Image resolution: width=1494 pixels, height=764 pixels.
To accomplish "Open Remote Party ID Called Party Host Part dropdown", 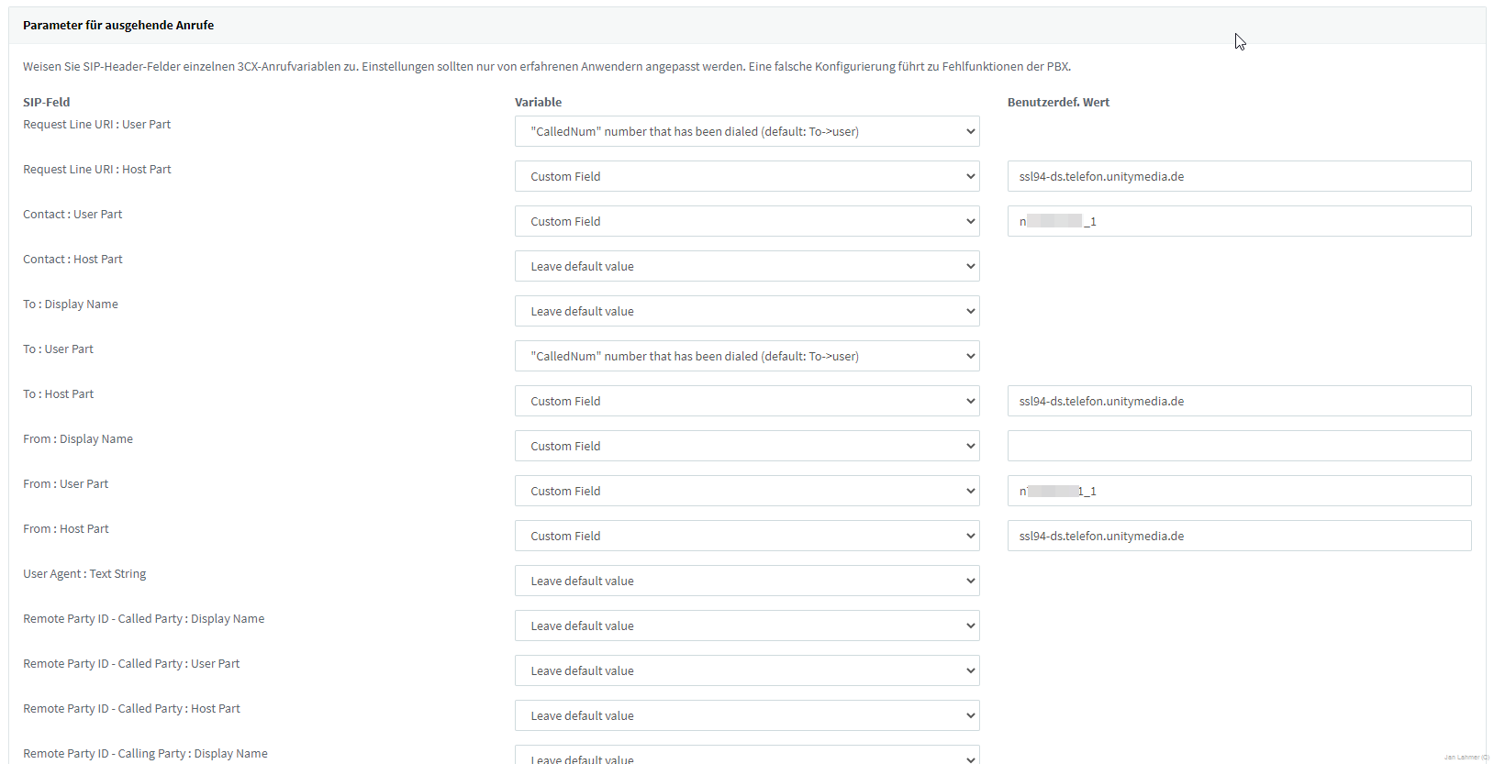I will pyautogui.click(x=746, y=715).
